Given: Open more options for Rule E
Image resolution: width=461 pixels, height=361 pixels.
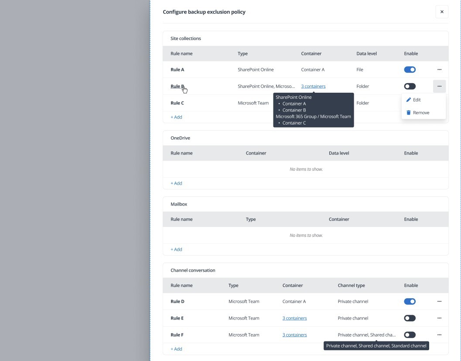Looking at the screenshot, I should point(439,318).
